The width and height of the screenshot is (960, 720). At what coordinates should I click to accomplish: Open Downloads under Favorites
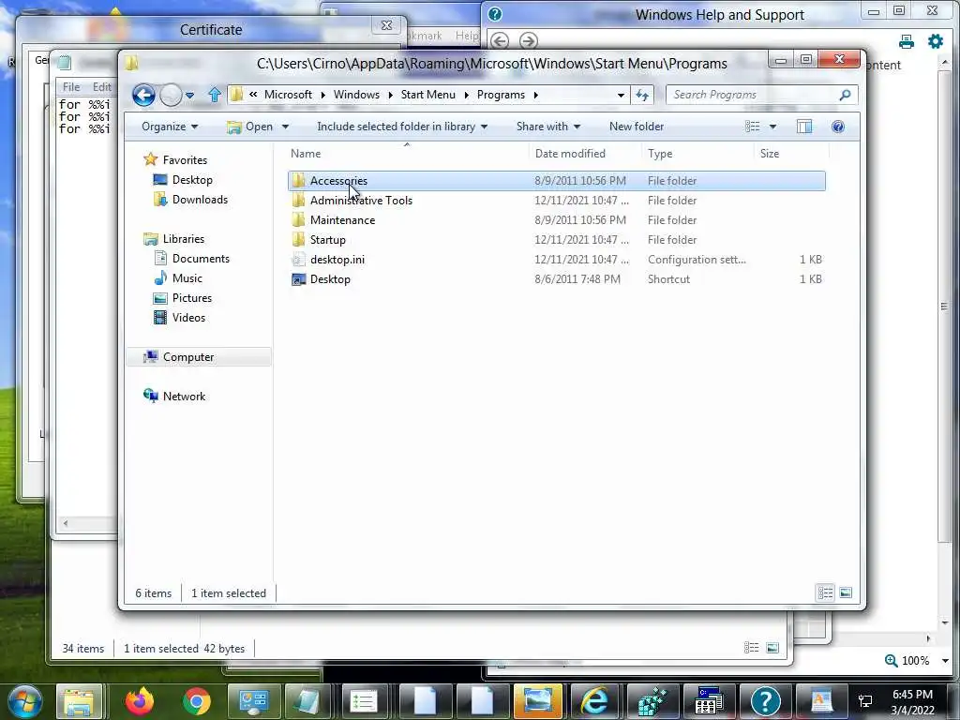[200, 200]
